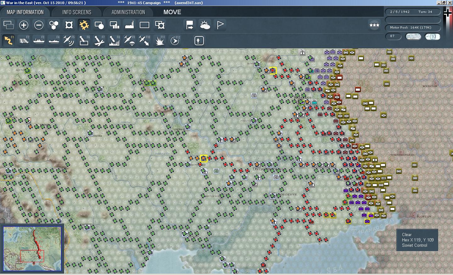453x275 pixels.
Task: Click the F12 End Turn icon
Action: [175, 40]
